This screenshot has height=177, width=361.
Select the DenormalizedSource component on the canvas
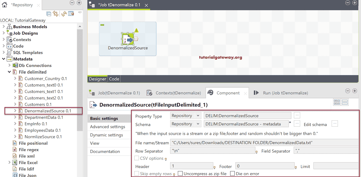pos(128,39)
